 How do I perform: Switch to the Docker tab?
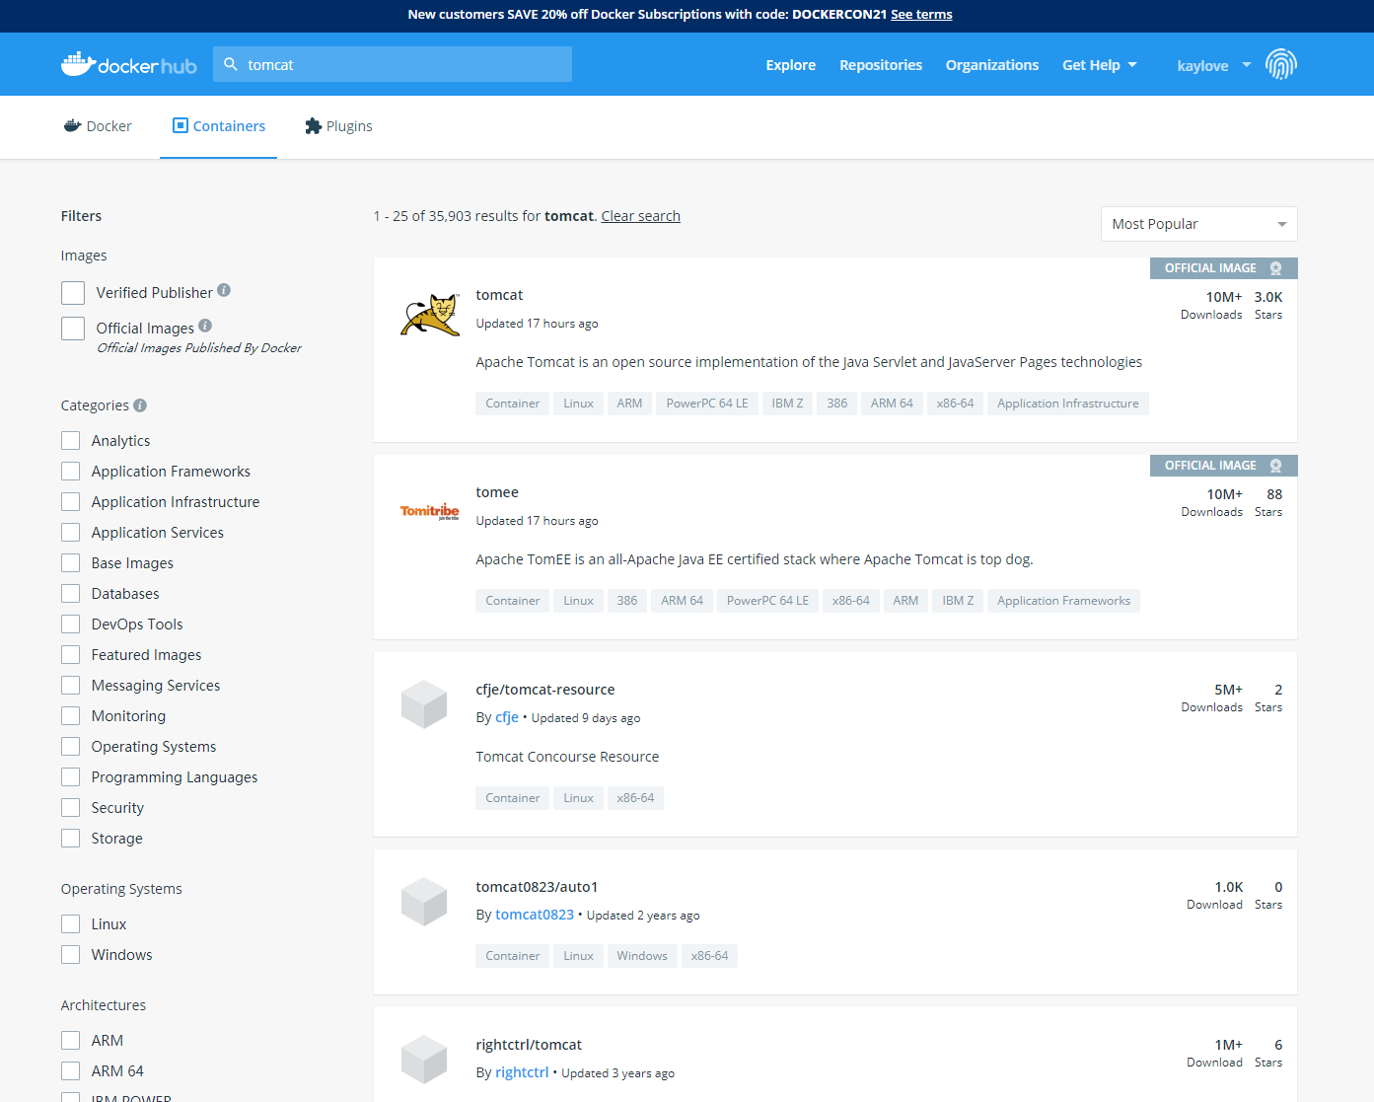97,126
